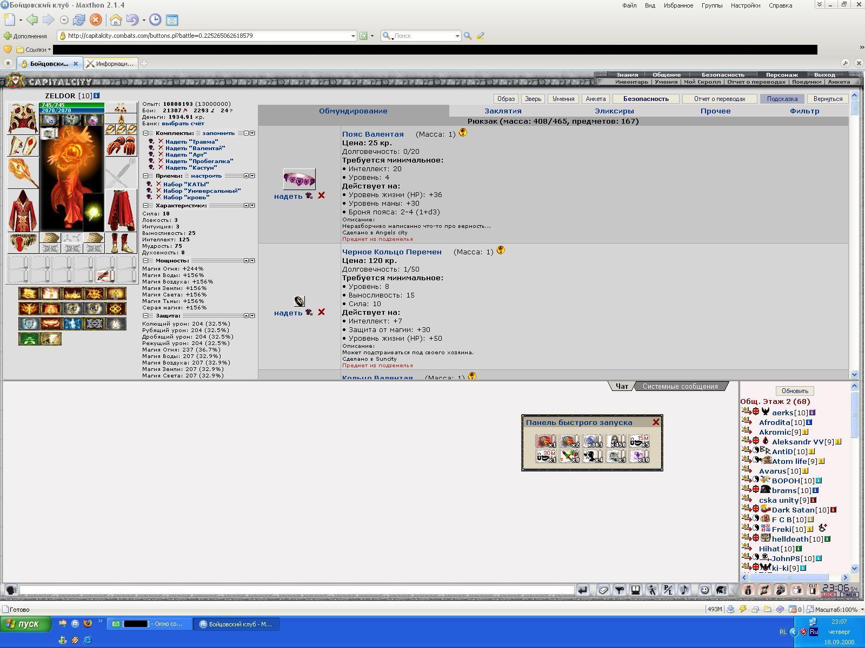Collapse the Мощность section
Screen dimensions: 865x648
(x=145, y=260)
